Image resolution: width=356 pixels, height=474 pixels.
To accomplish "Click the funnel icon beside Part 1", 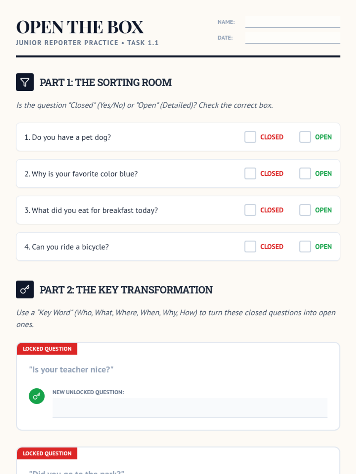I will (25, 82).
